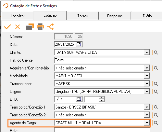Search Transbordo/Conexão 1 with the magnifier

click(x=155, y=107)
